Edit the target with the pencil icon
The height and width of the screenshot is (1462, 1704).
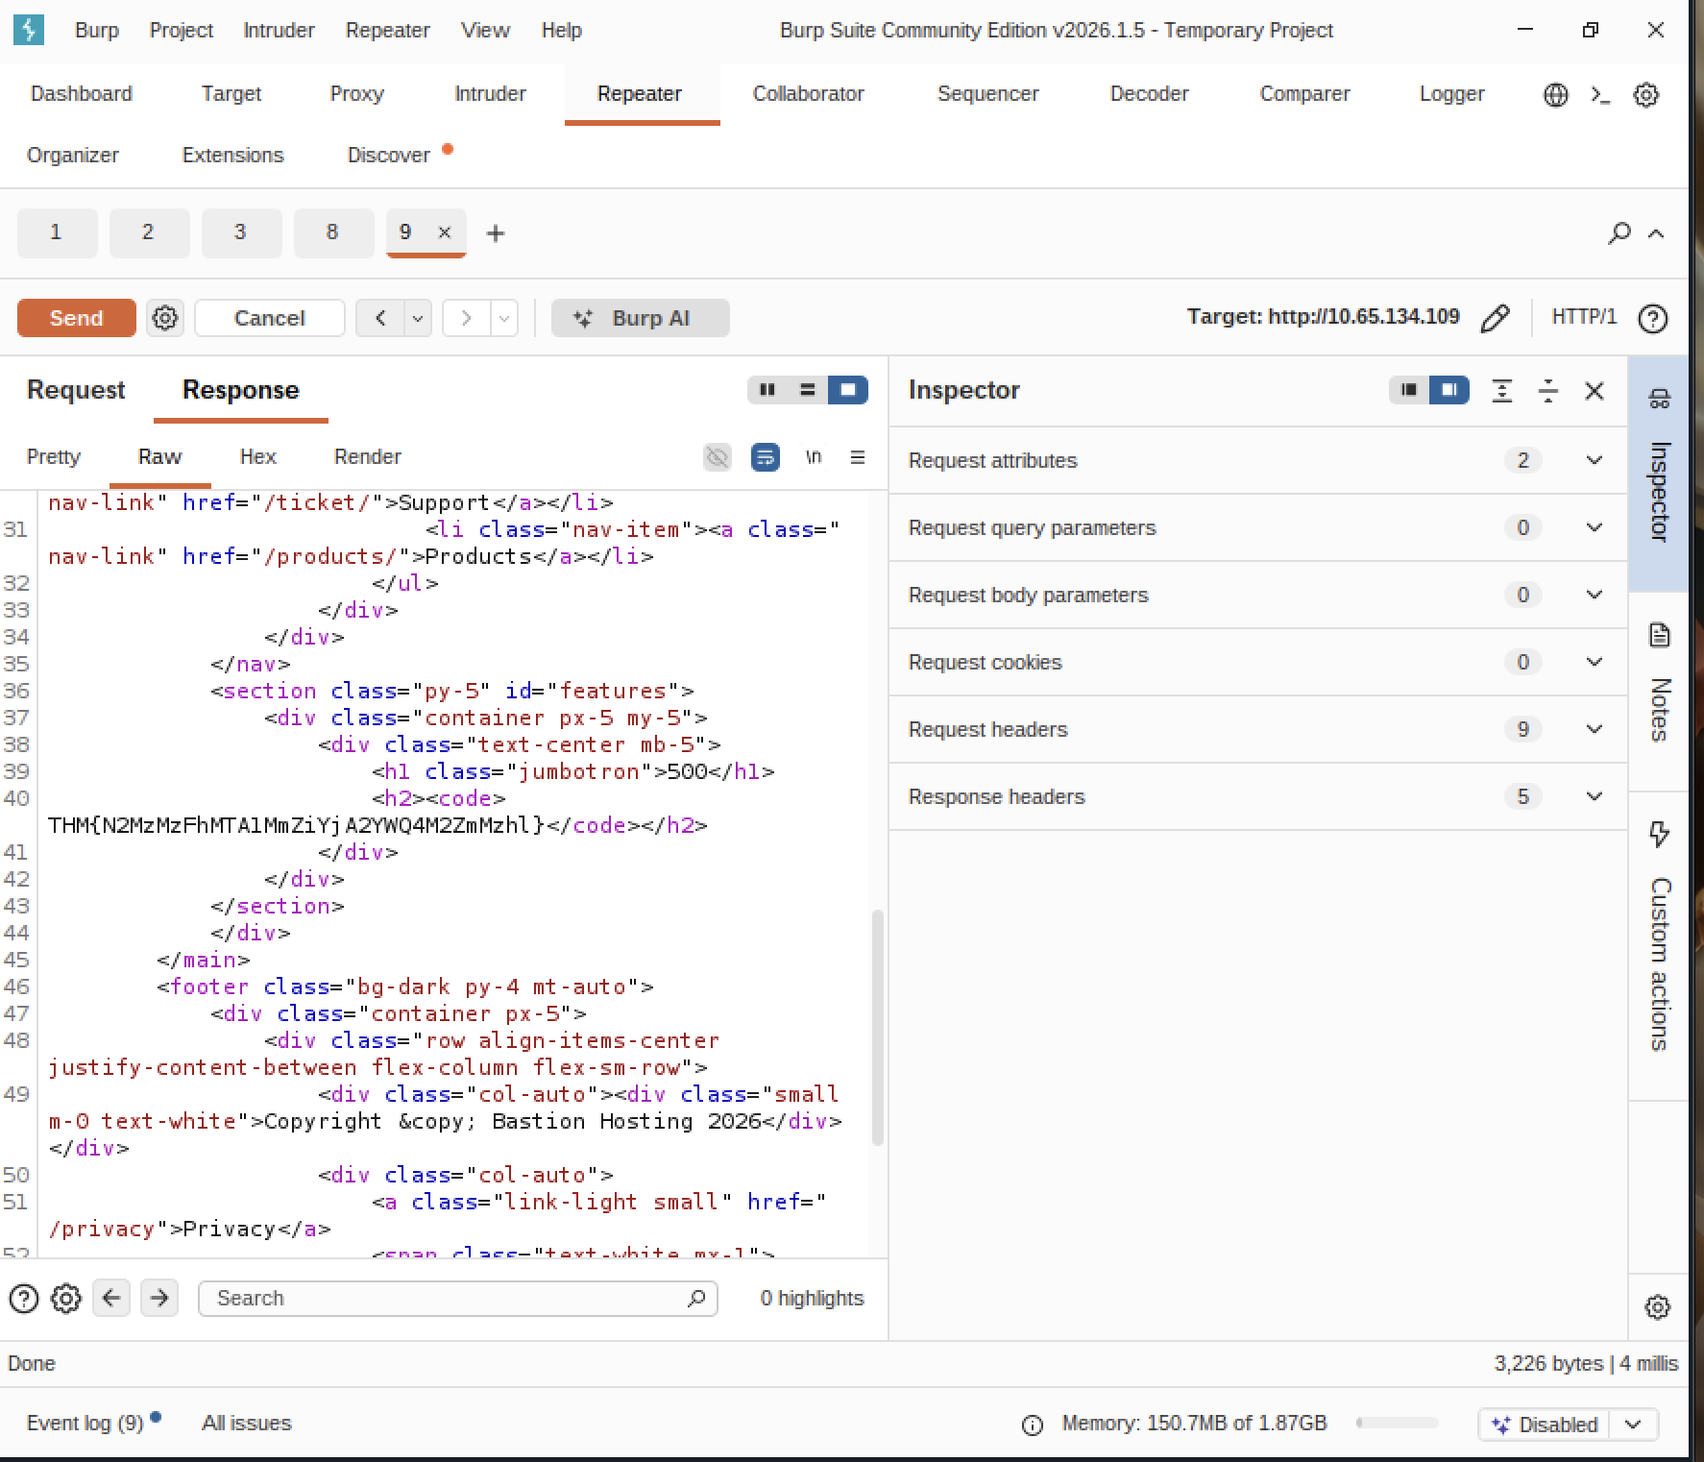pyautogui.click(x=1496, y=318)
